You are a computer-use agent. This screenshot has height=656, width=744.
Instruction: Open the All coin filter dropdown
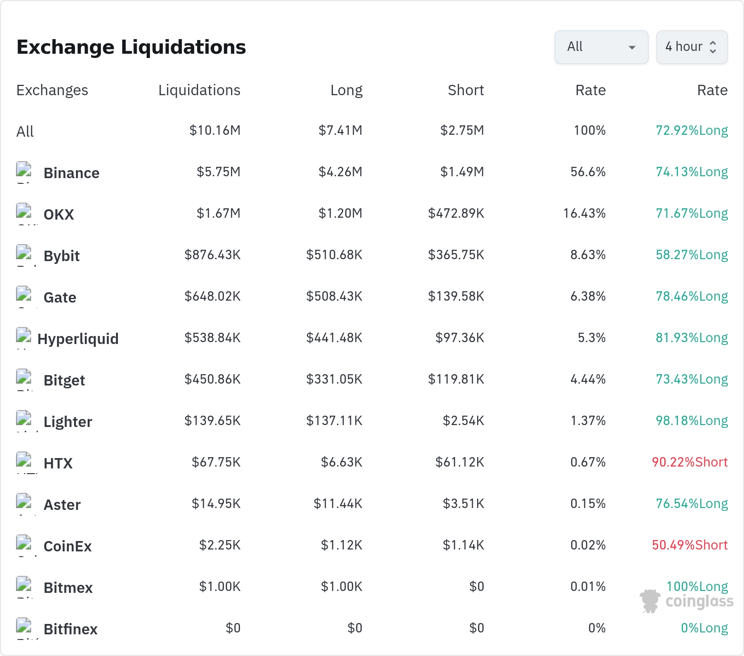tap(601, 47)
